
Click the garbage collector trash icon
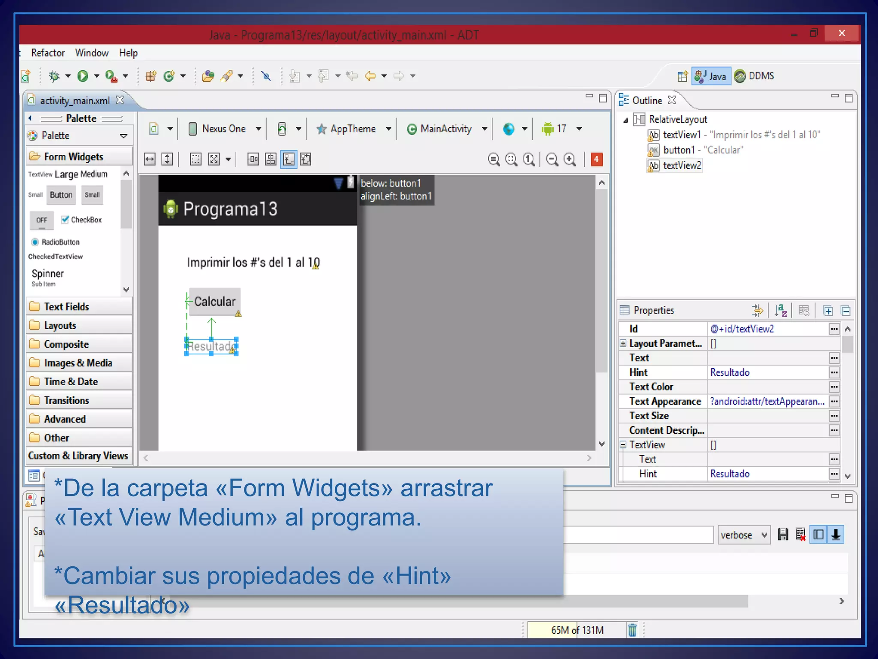(x=632, y=630)
